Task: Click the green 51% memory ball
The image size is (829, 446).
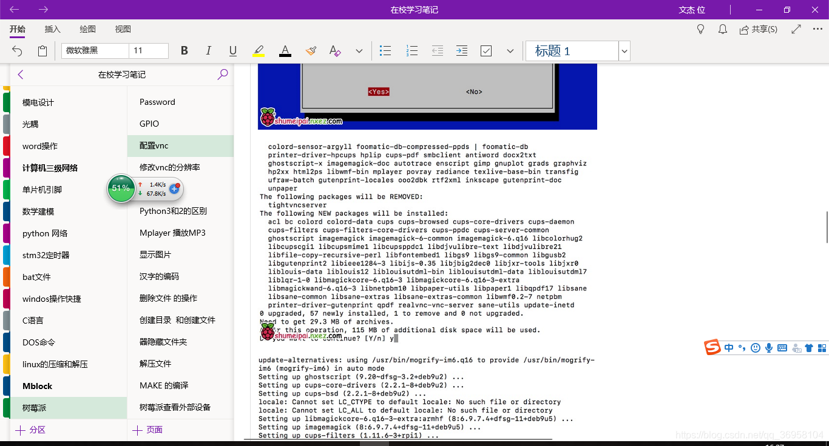Action: click(121, 188)
